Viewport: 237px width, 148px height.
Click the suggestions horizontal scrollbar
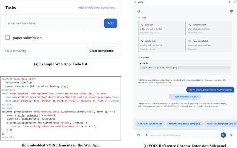click(x=179, y=129)
